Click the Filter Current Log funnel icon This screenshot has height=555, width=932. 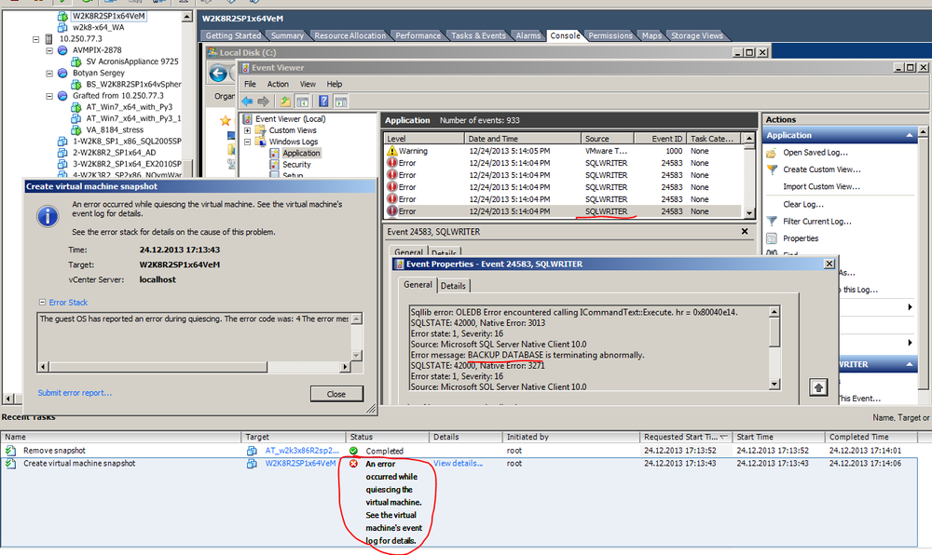click(x=772, y=222)
